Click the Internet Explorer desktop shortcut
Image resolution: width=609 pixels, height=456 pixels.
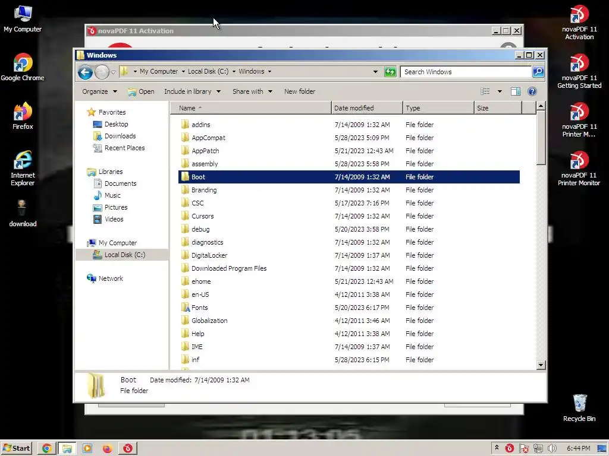23,168
